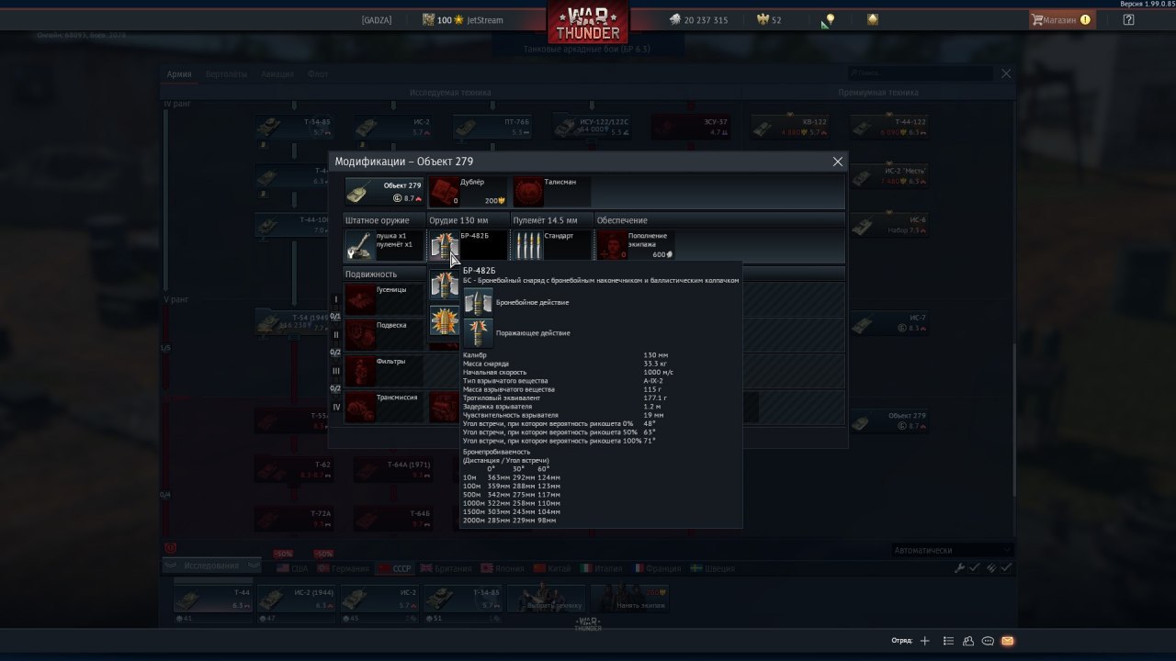Viewport: 1176px width, 661px height.
Task: Select the Япония nation tab
Action: click(503, 568)
